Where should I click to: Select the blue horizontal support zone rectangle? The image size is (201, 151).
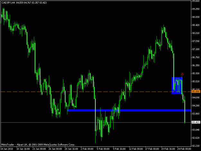(129, 110)
